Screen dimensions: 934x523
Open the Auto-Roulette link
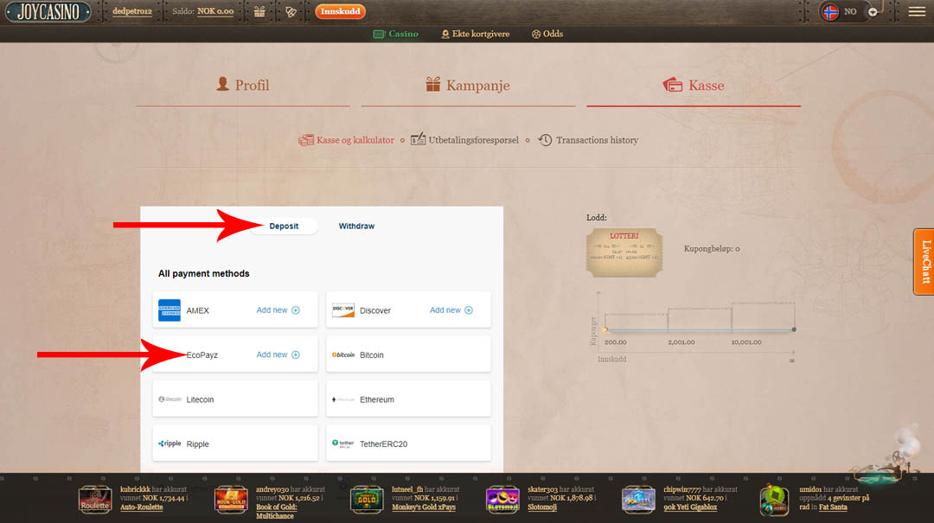[x=141, y=507]
